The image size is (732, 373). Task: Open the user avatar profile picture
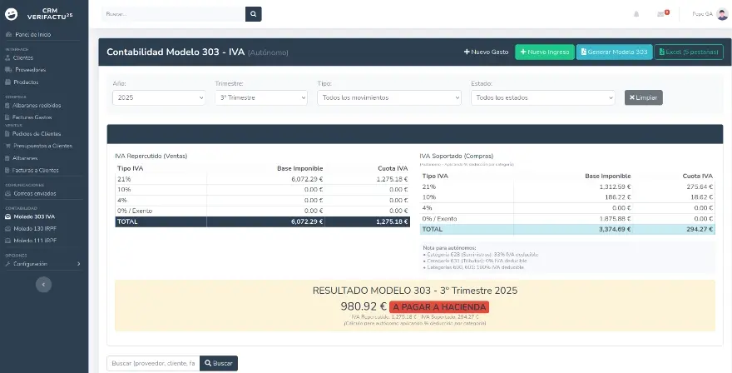pyautogui.click(x=722, y=14)
